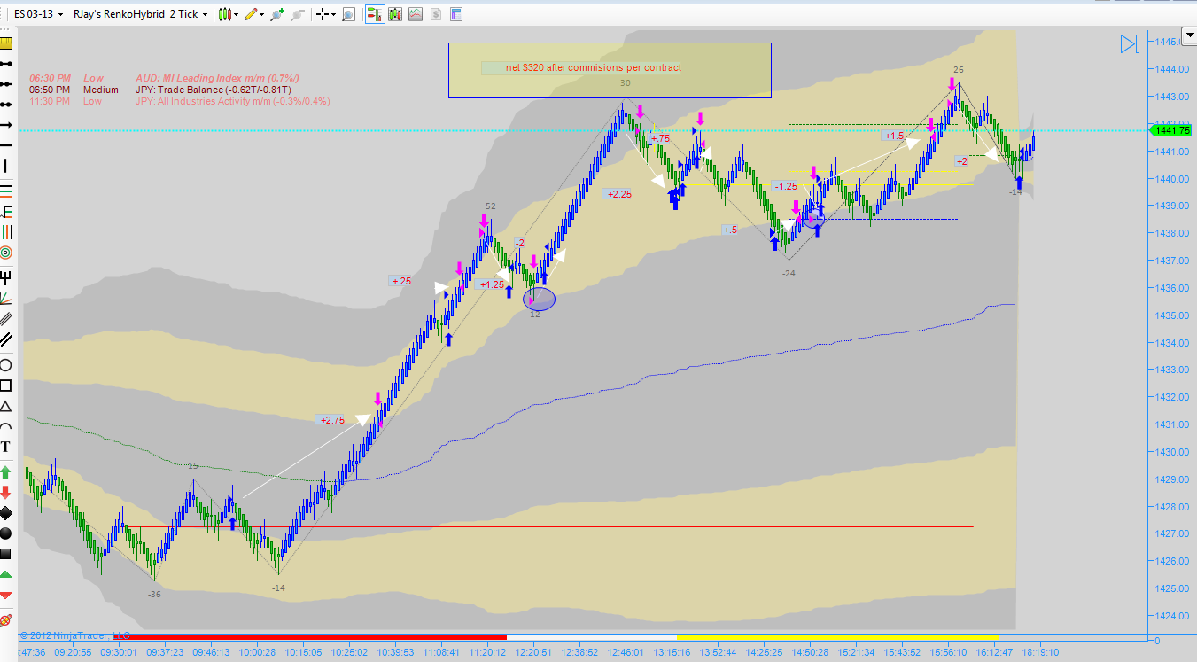Image resolution: width=1197 pixels, height=662 pixels.
Task: Select the Fibonacci Time Extensions tool
Action: [x=6, y=232]
